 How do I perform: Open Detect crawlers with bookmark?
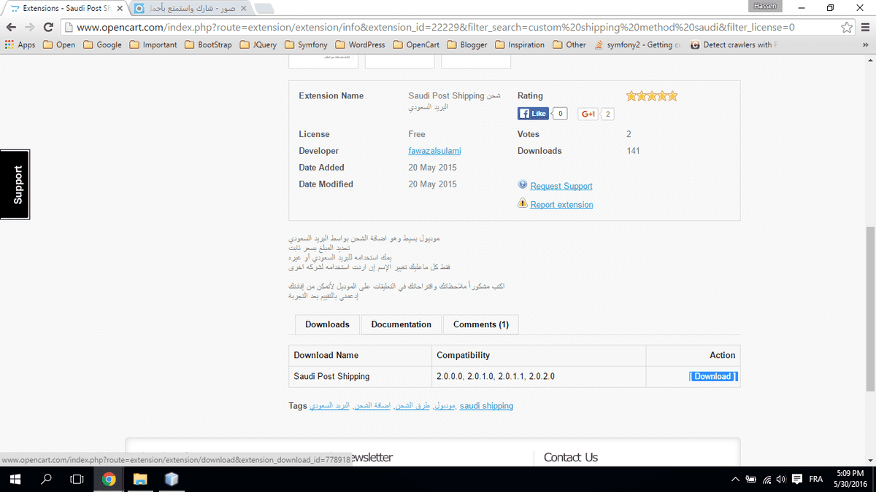point(734,44)
